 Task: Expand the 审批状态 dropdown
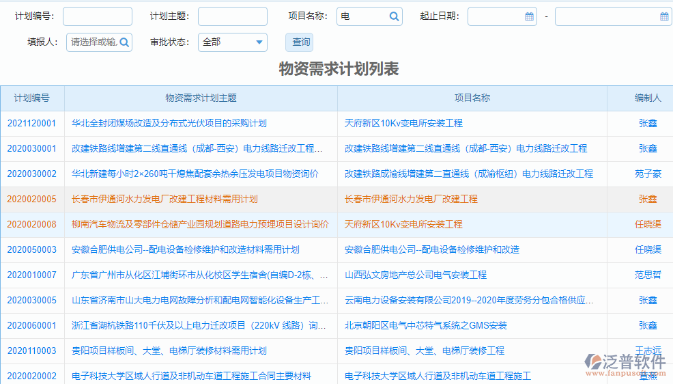click(259, 42)
